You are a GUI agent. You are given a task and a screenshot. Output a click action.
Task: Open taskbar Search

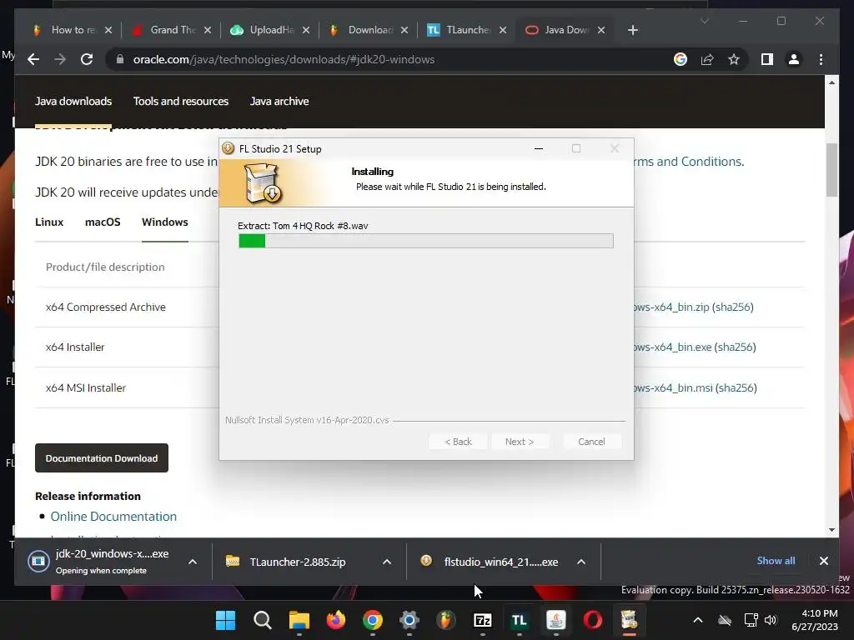click(262, 620)
